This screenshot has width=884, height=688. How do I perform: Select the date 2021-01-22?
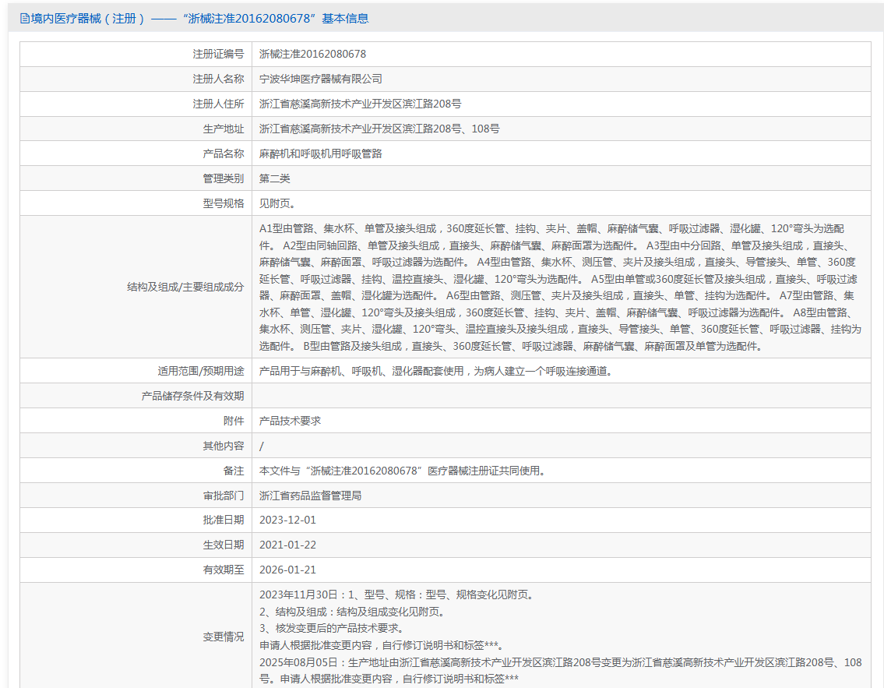click(x=287, y=545)
